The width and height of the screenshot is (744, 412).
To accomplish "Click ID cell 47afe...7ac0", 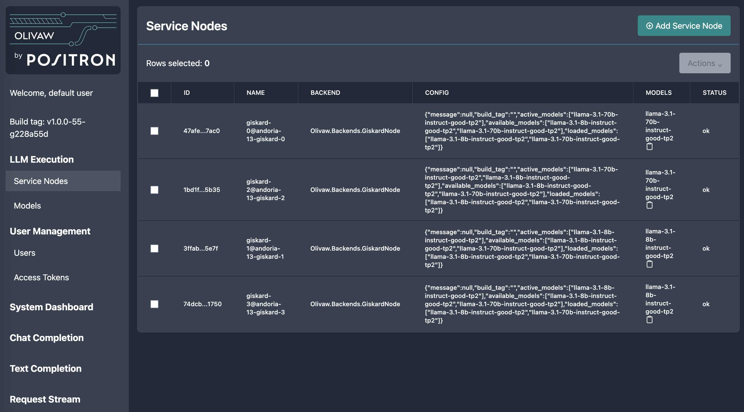I will 202,131.
